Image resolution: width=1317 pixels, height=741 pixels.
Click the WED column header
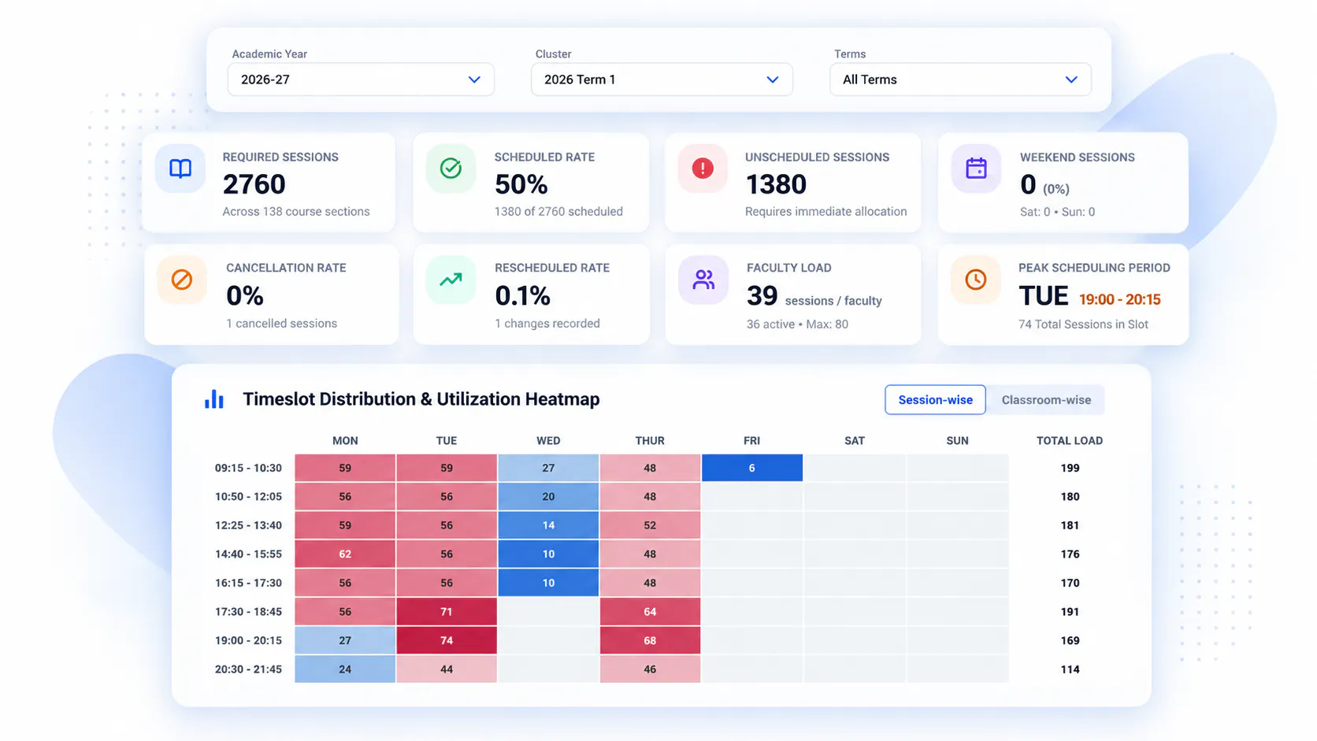[x=548, y=441]
